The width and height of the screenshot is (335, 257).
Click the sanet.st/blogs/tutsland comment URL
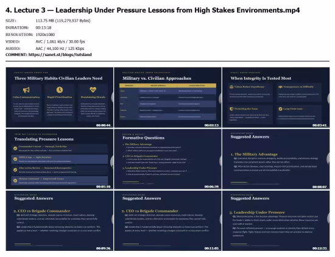point(60,55)
